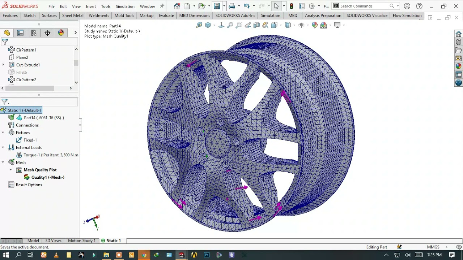
Task: Open the Search Commands dropdown arrow
Action: (x=398, y=6)
